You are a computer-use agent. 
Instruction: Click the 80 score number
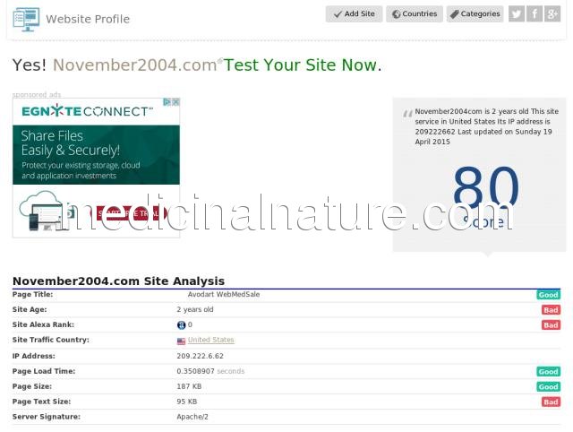(x=485, y=188)
